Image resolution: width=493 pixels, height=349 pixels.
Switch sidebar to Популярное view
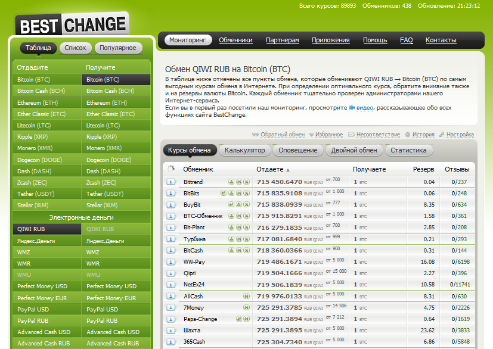pos(118,48)
